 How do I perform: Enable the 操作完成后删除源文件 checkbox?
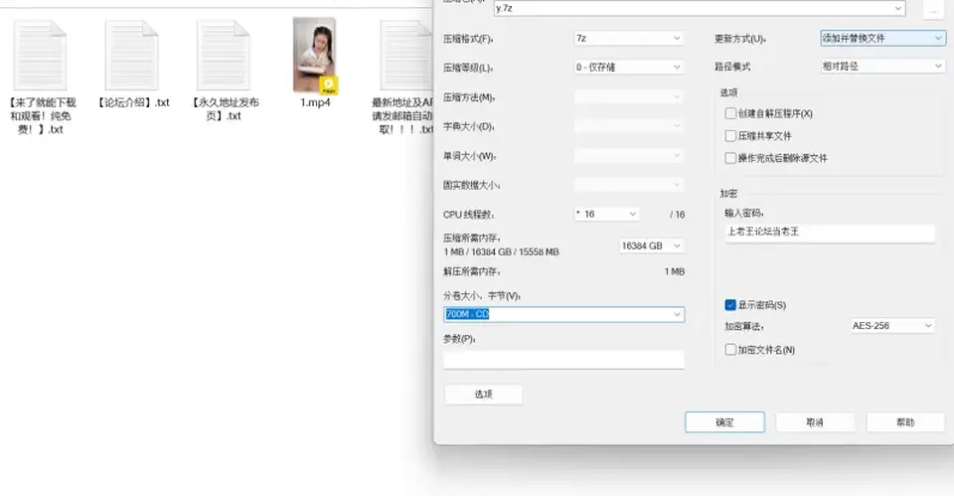pos(730,158)
